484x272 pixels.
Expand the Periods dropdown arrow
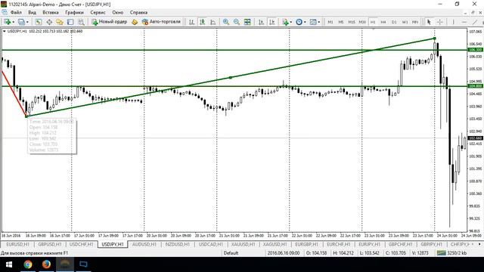coord(305,22)
